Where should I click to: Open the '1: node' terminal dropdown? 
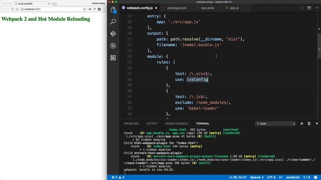point(275,123)
